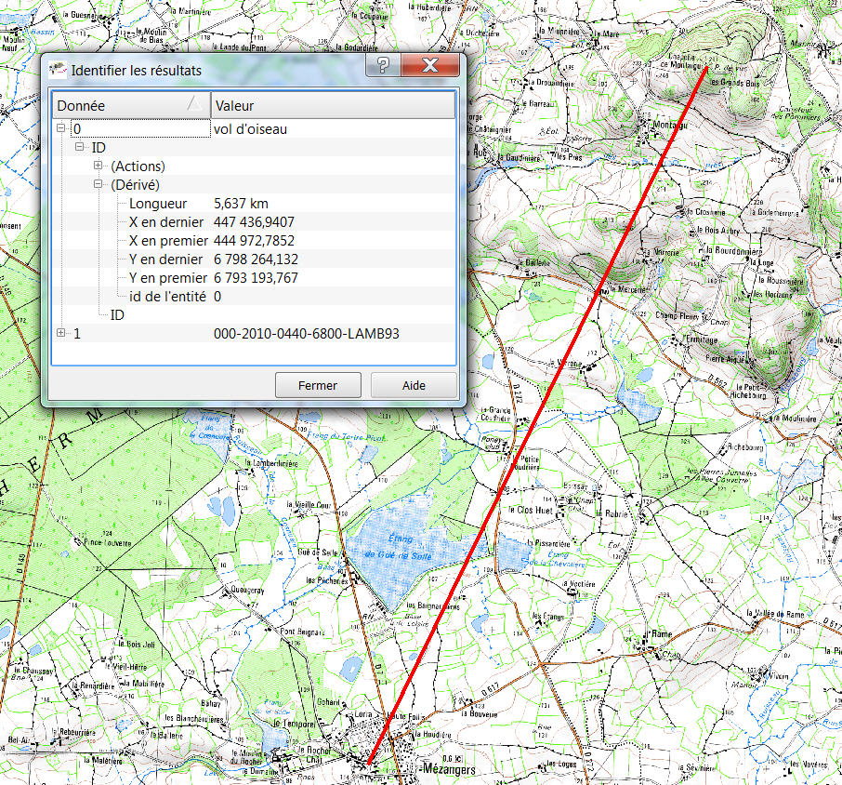This screenshot has height=785, width=842.
Task: Click the Valeur column header
Action: 332,105
